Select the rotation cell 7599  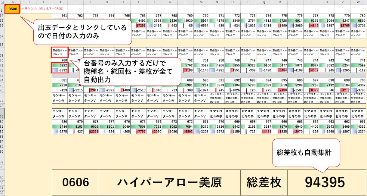(358, 65)
